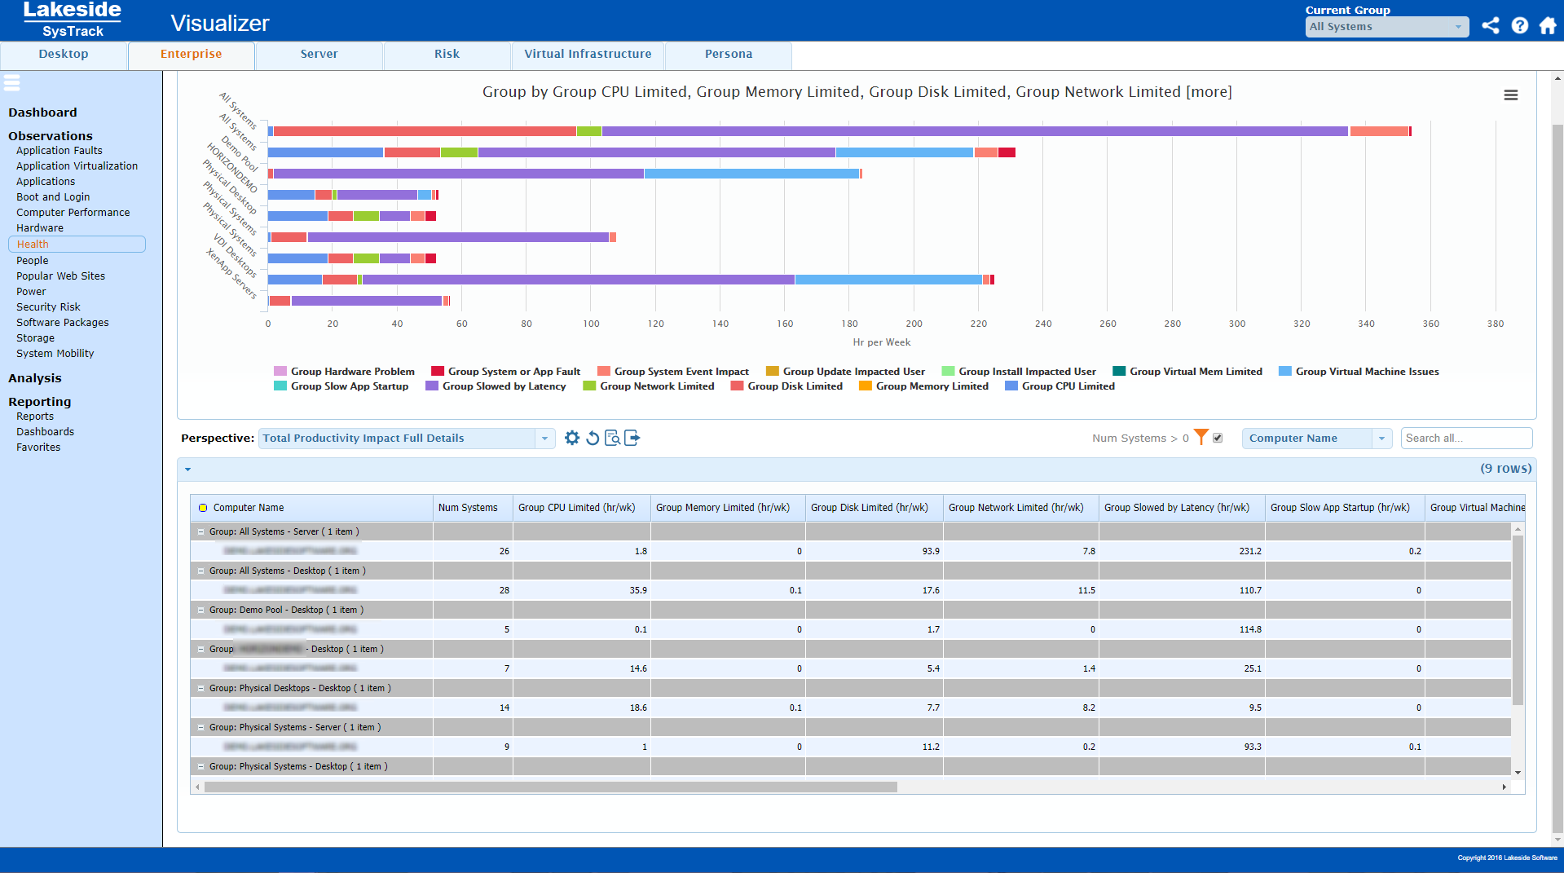Open the Current Group dropdown
The image size is (1564, 873).
(1386, 27)
